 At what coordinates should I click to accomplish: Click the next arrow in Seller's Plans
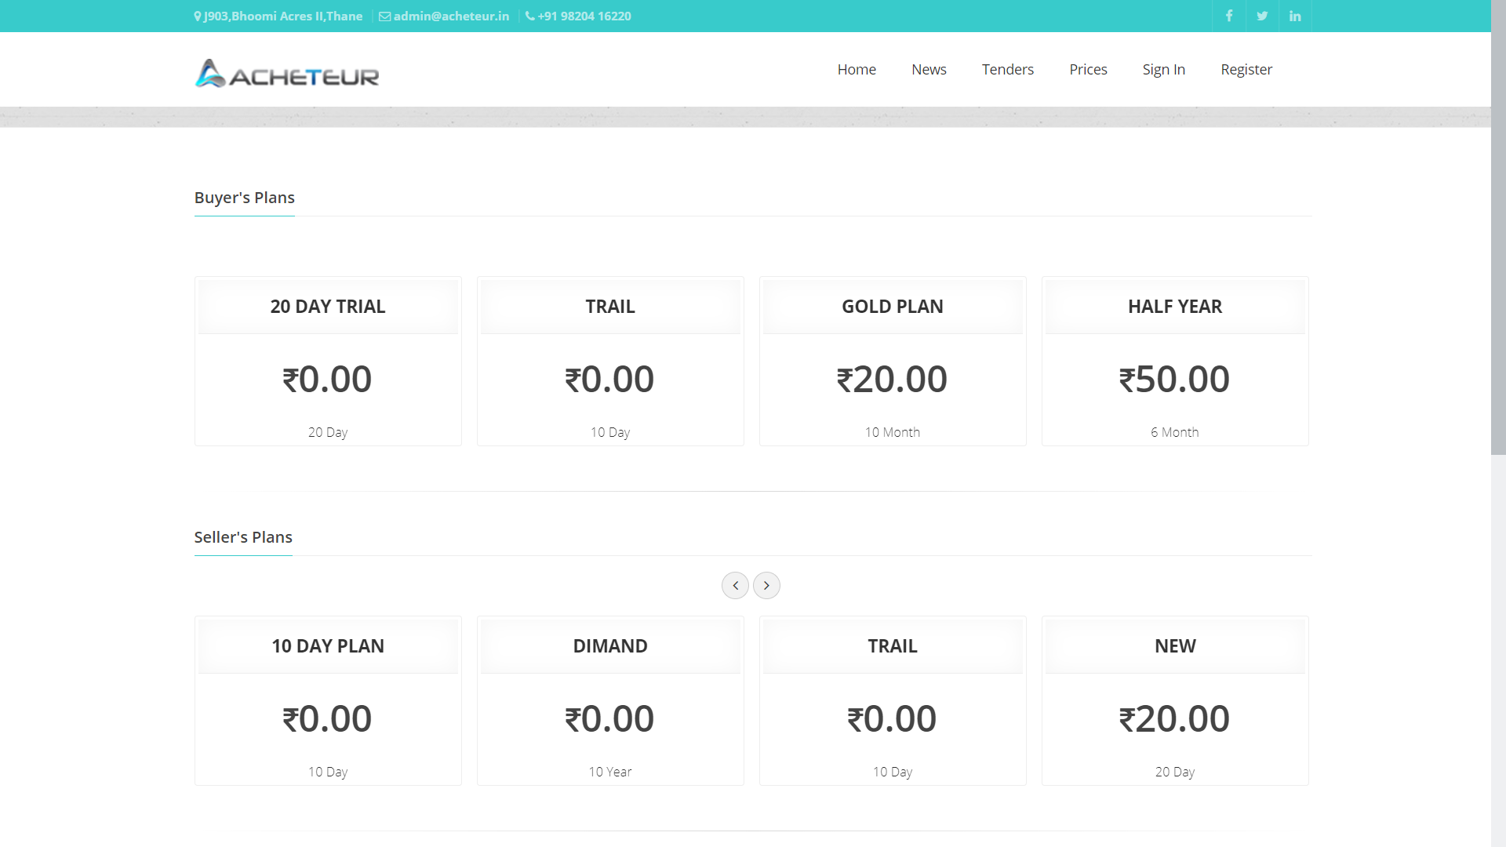click(766, 585)
